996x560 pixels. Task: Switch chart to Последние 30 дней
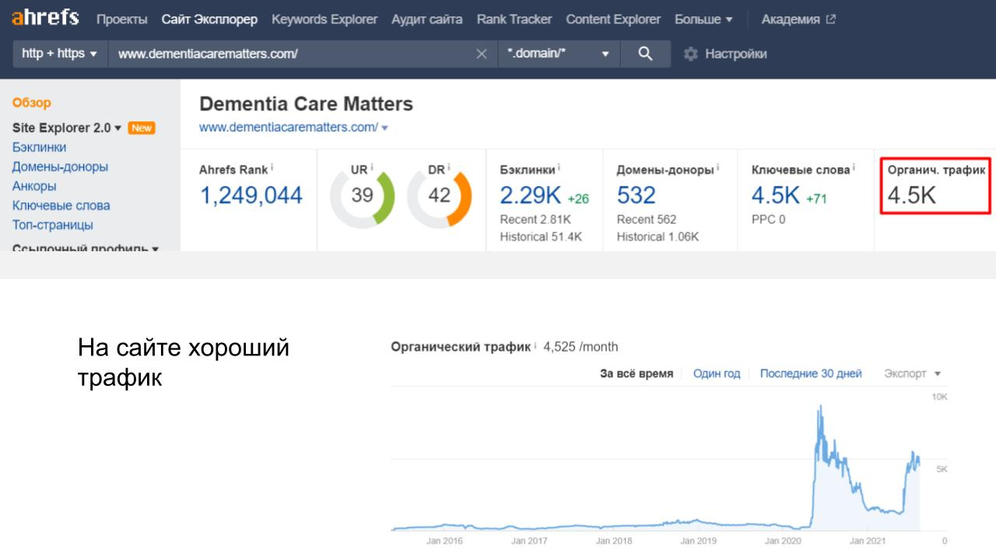pyautogui.click(x=810, y=373)
